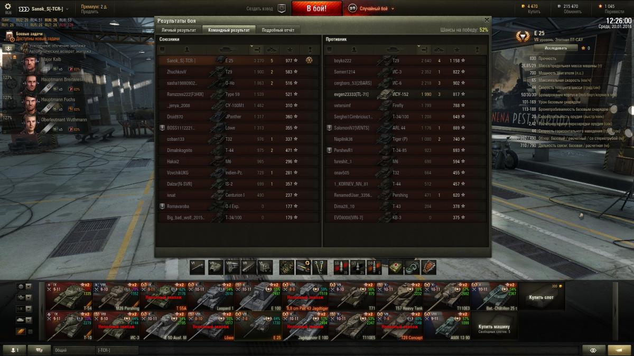
Task: Click ally row Romavaroba
Action: [238, 206]
